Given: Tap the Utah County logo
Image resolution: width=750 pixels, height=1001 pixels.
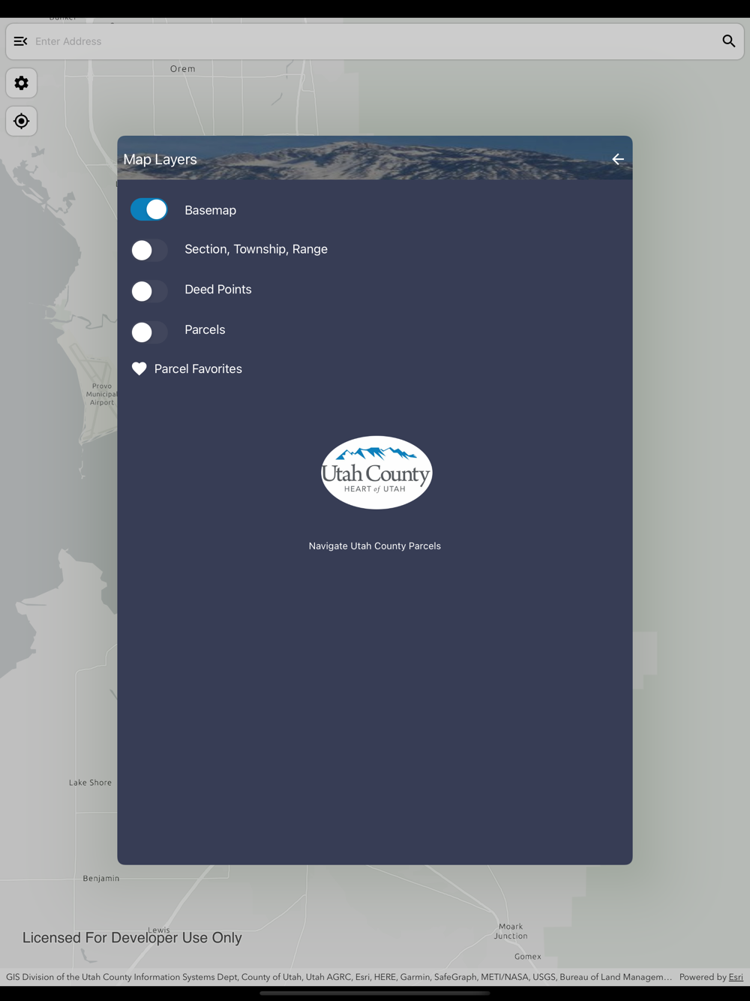Looking at the screenshot, I should click(x=376, y=473).
